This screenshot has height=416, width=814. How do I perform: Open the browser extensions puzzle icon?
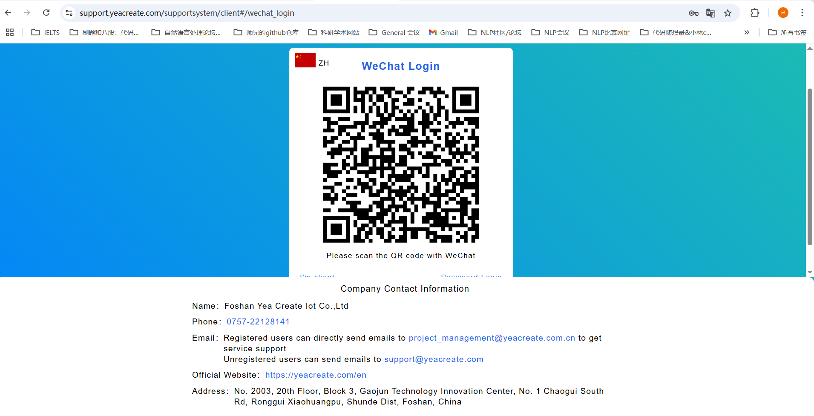click(x=755, y=13)
